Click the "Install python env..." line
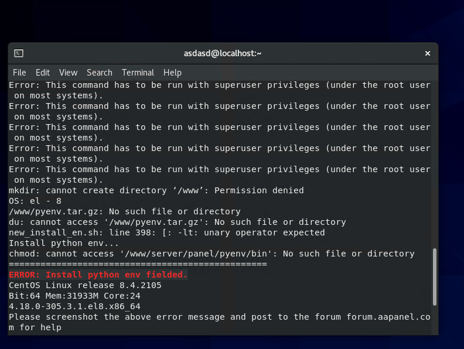Screen dimensions: 464x349 coord(64,243)
